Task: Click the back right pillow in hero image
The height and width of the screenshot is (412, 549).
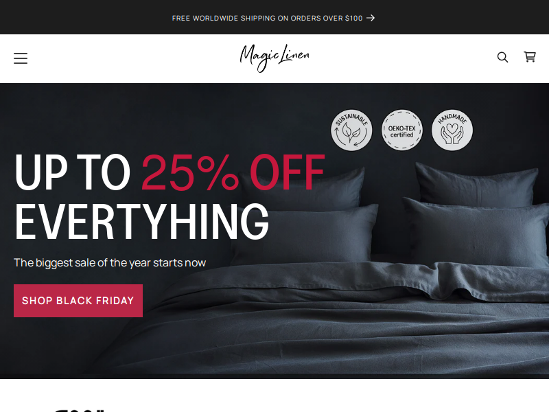Action: coord(478,185)
